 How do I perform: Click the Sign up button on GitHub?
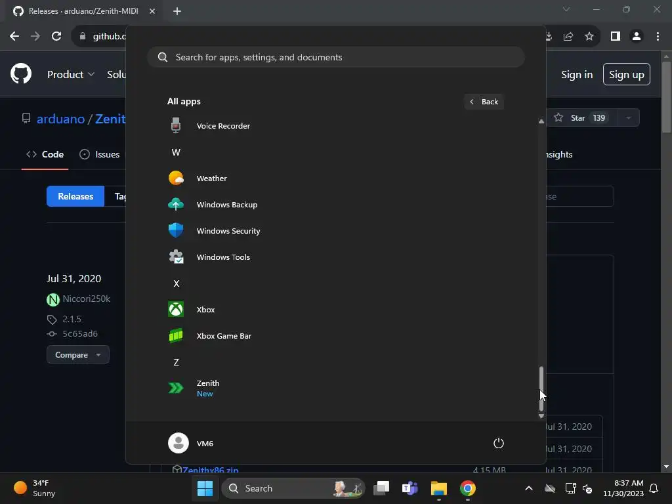point(627,75)
